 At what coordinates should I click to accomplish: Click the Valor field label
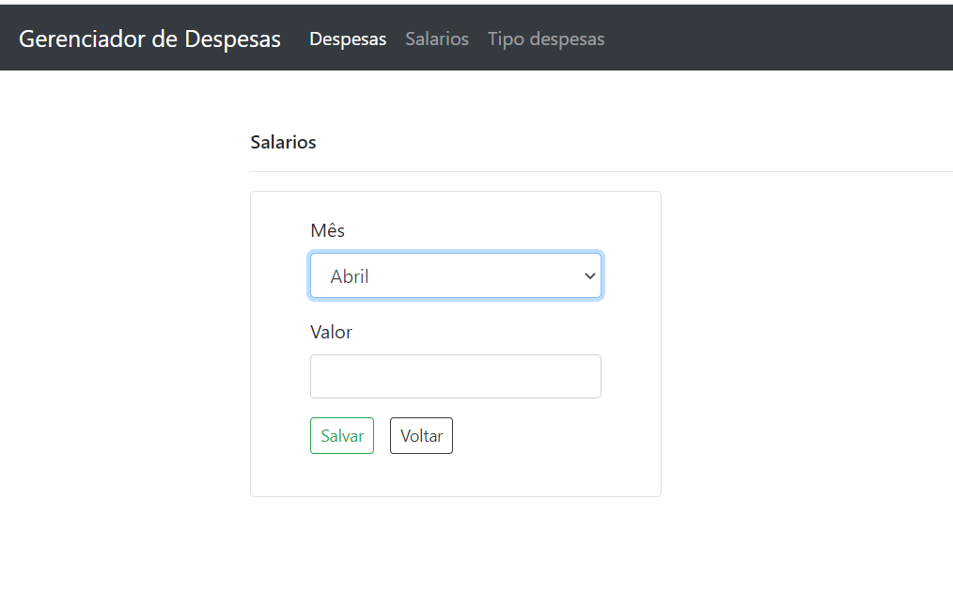click(x=331, y=332)
